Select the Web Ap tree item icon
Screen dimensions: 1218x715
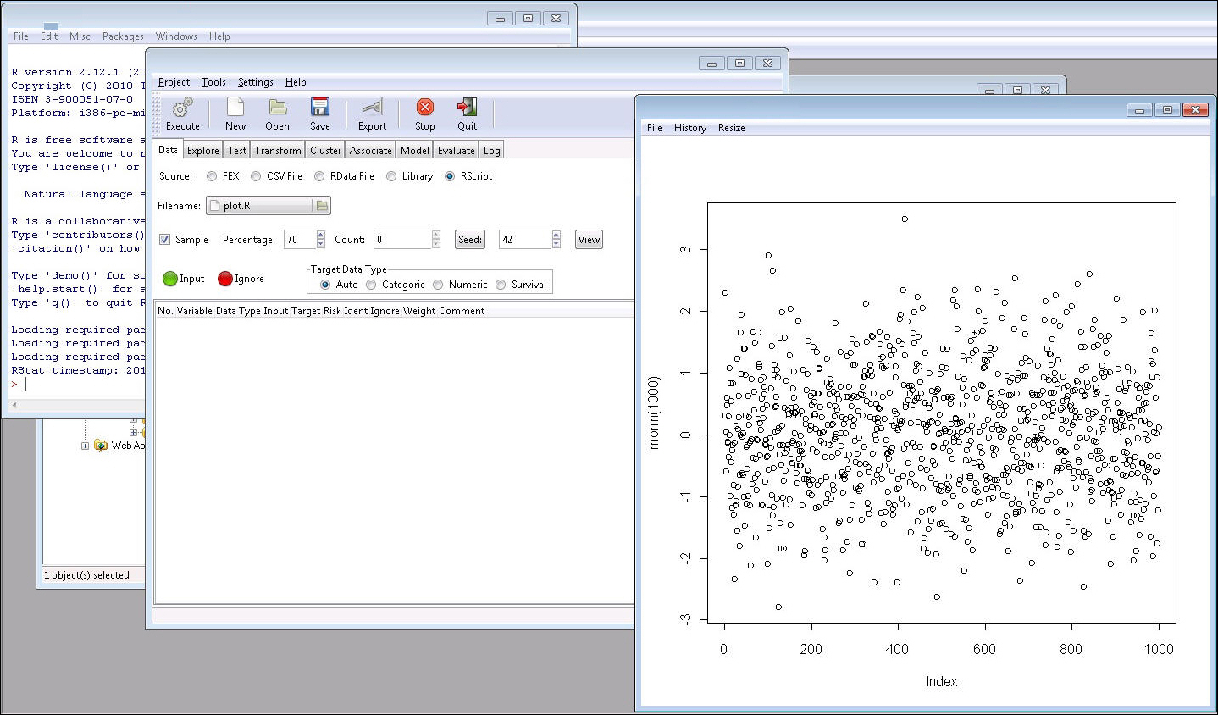click(101, 445)
